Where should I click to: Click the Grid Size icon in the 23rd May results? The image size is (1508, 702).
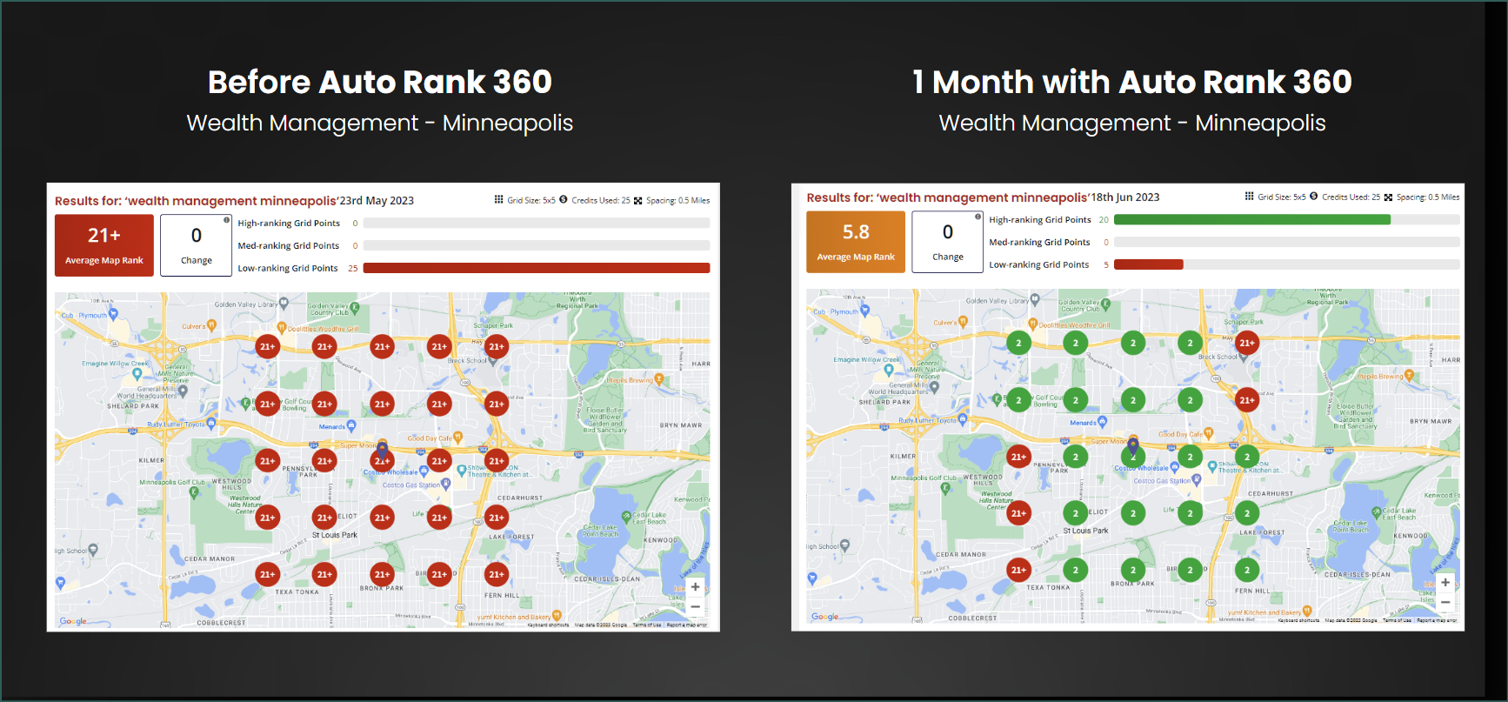coord(499,199)
